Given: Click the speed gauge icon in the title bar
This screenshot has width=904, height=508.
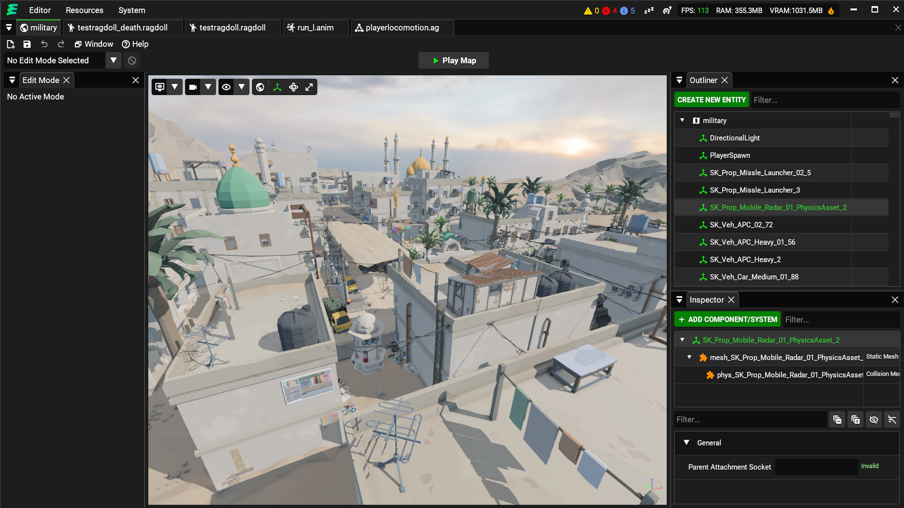Looking at the screenshot, I should [667, 10].
